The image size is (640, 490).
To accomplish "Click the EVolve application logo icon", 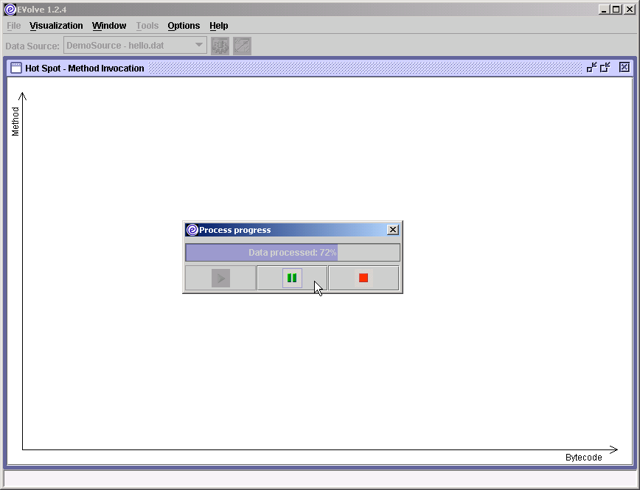I will (10, 10).
